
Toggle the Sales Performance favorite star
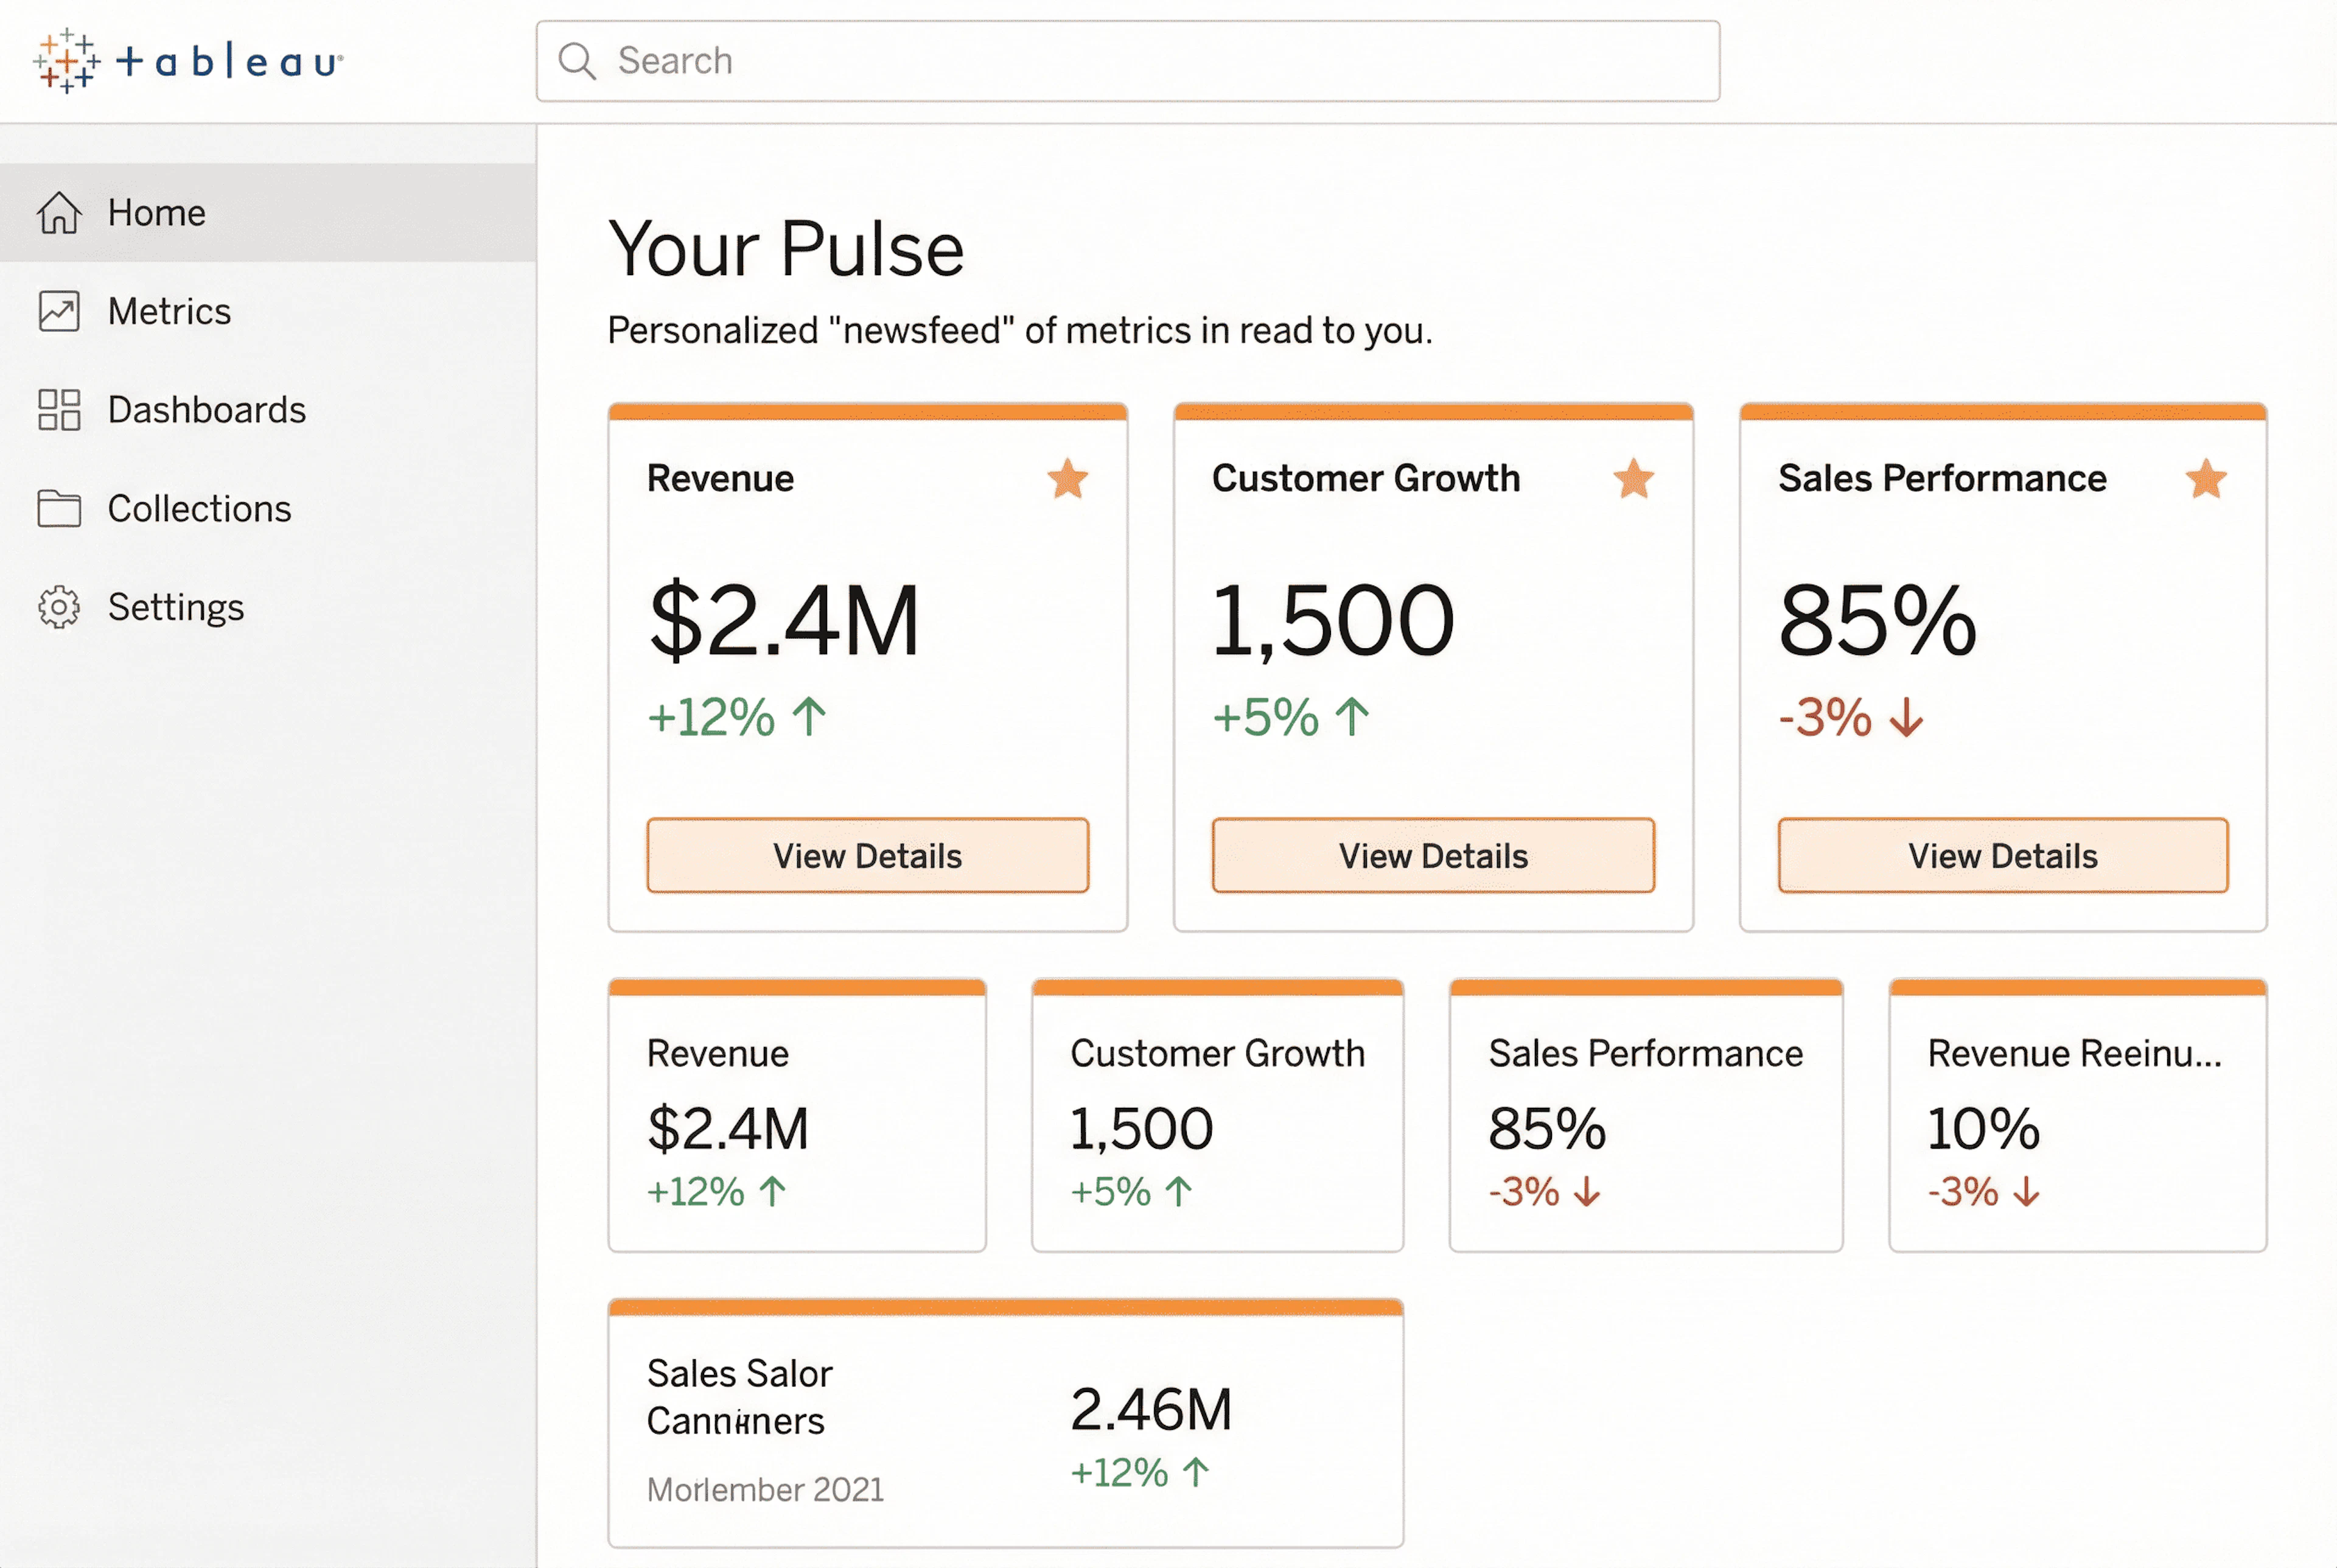point(2205,479)
